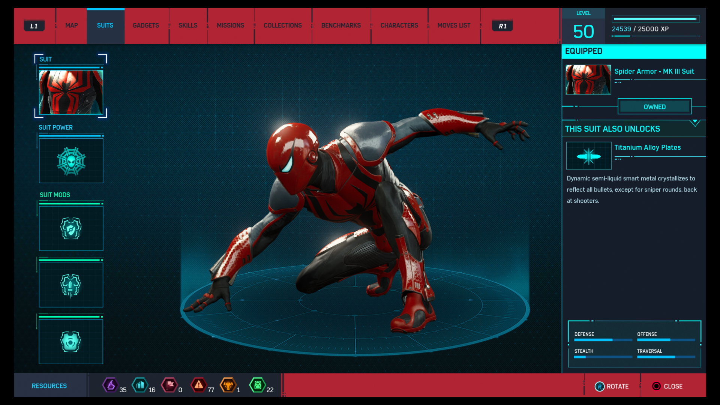This screenshot has width=720, height=405.
Task: Click the Titanium Alloy Plates unlock icon
Action: (588, 156)
